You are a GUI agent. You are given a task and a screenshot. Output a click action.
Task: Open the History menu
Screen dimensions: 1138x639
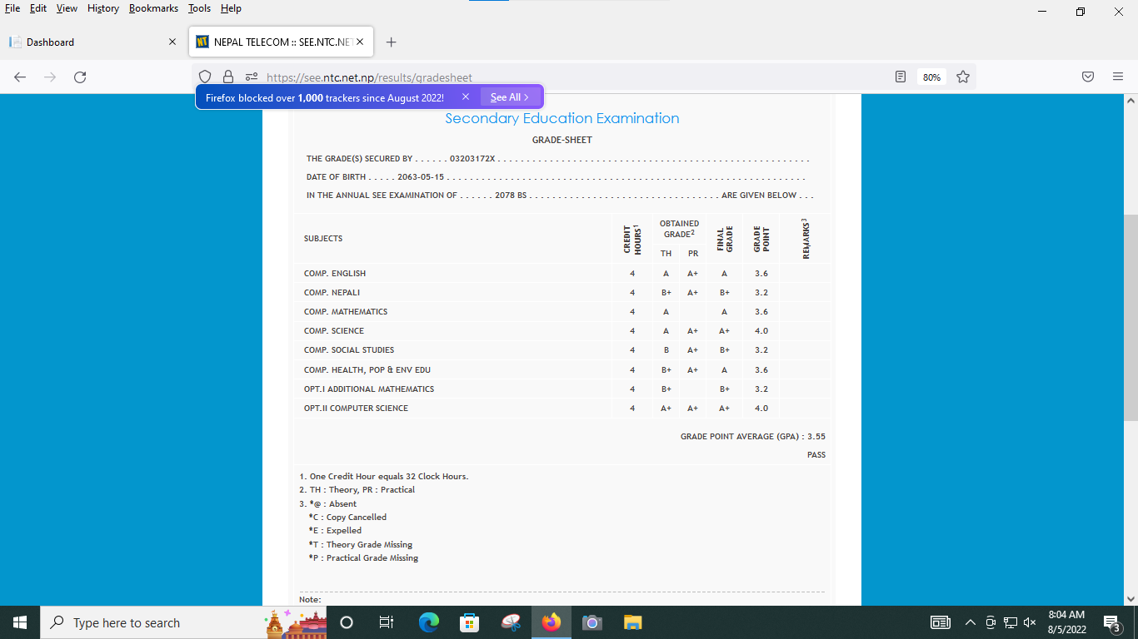coord(103,8)
